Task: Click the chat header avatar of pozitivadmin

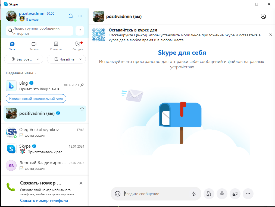Action: coord(99,16)
